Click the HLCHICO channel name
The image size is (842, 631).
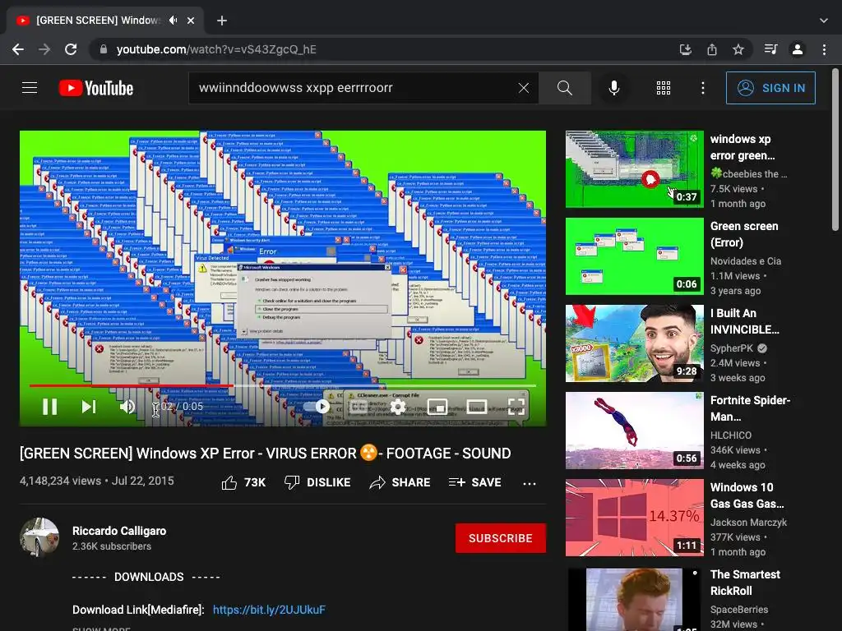(731, 435)
